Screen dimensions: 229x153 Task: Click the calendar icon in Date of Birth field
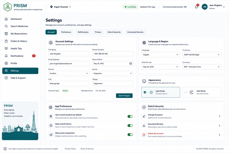(131, 64)
